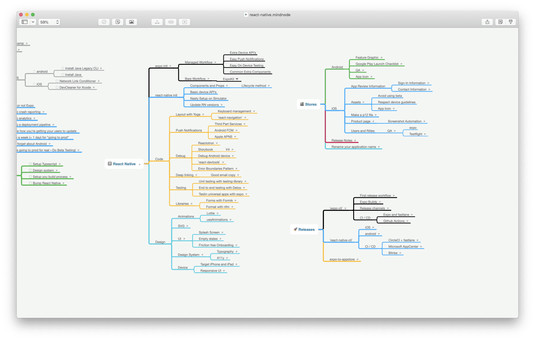
Task: Open the Style brush panel at top right
Action: click(x=511, y=22)
